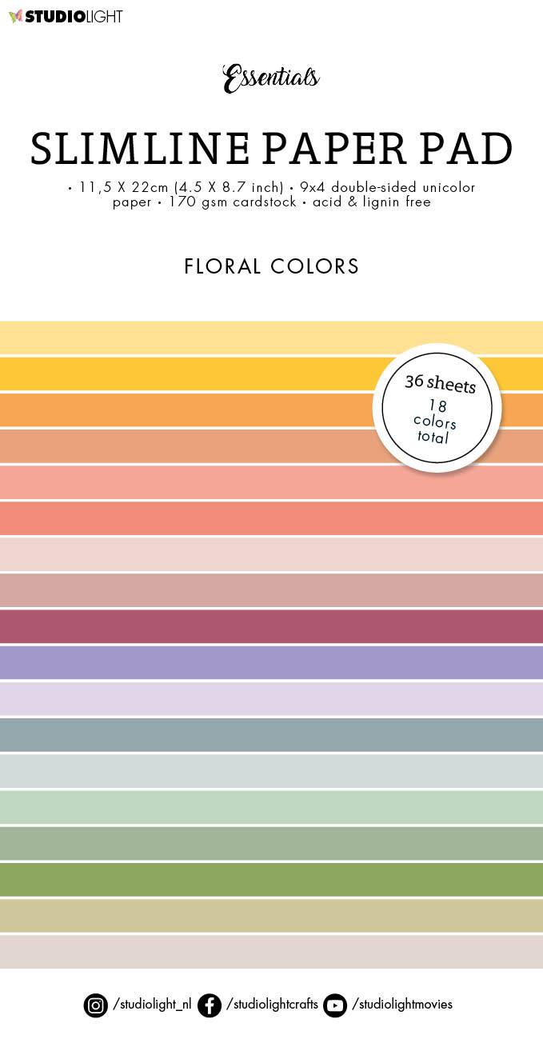Click the YouTube icon
The image size is (543, 1039).
point(335,1005)
